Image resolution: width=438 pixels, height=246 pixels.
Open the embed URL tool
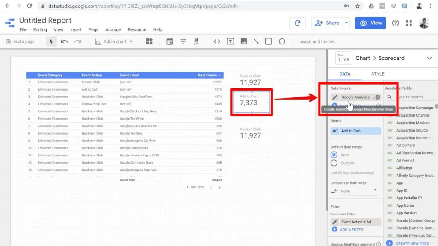[x=217, y=41]
